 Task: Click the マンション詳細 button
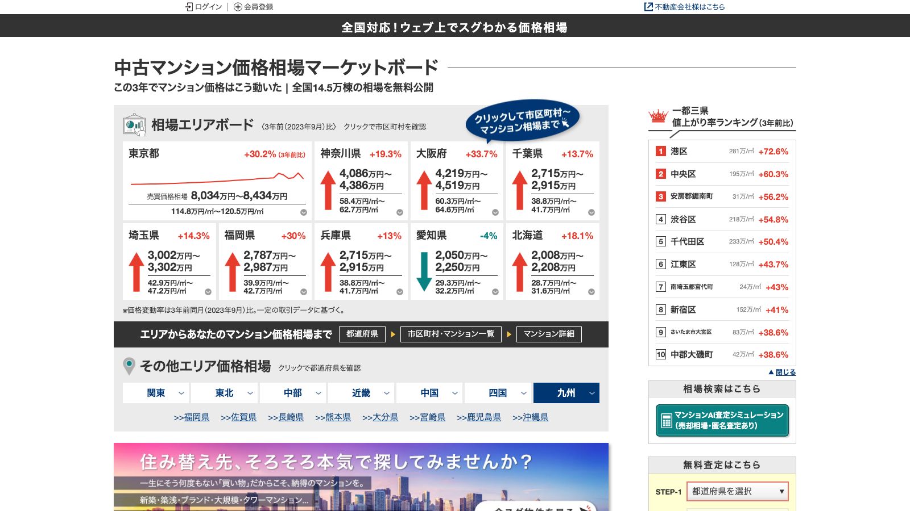[x=549, y=334]
